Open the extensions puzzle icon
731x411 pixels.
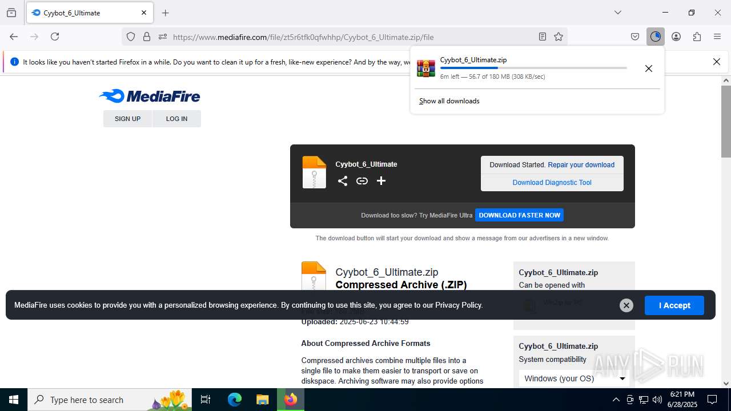pos(697,37)
